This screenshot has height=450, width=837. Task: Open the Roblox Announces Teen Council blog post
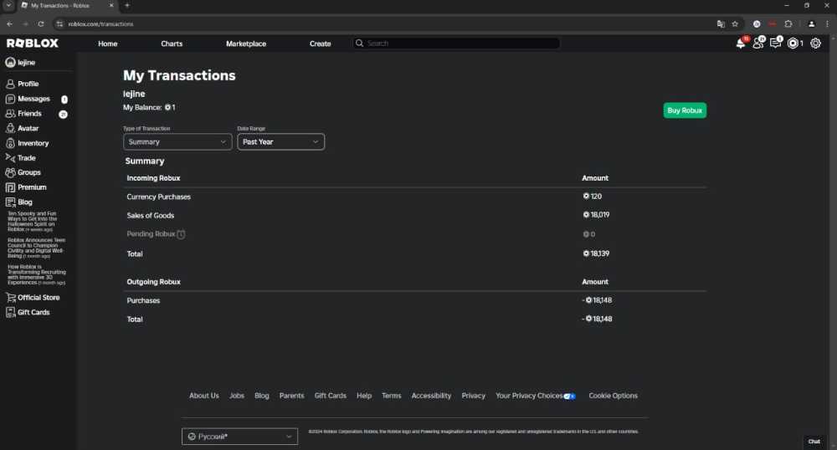pyautogui.click(x=36, y=248)
